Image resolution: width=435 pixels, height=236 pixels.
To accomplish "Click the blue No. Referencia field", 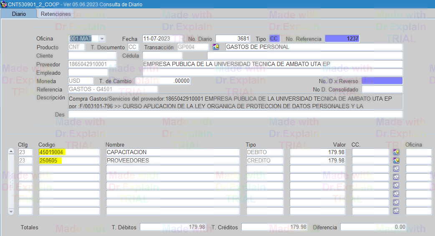I will point(341,38).
